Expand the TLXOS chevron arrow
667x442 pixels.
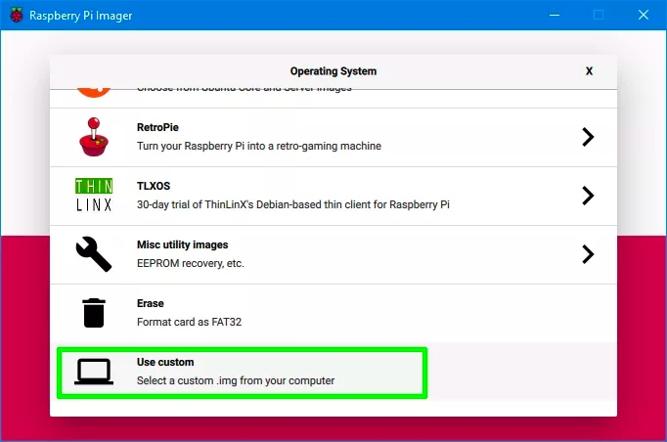pyautogui.click(x=588, y=196)
